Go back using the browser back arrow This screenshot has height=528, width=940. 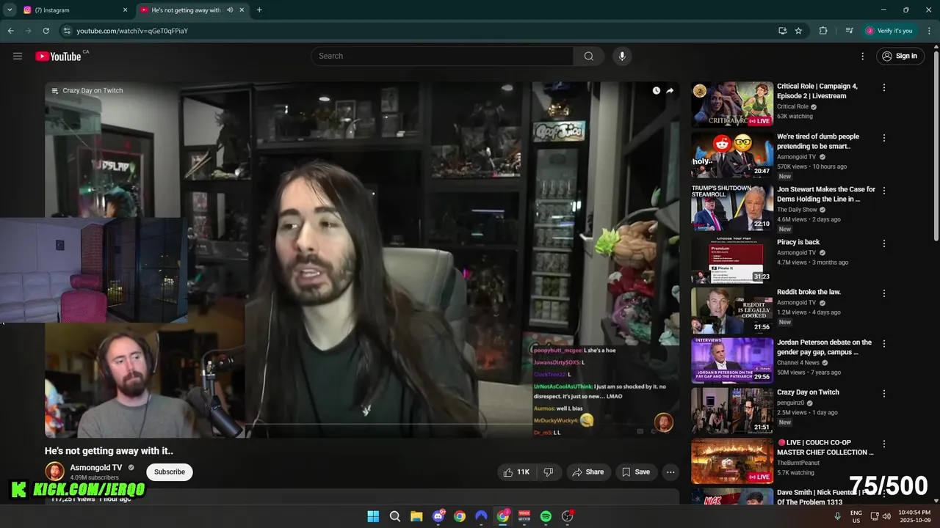10,31
